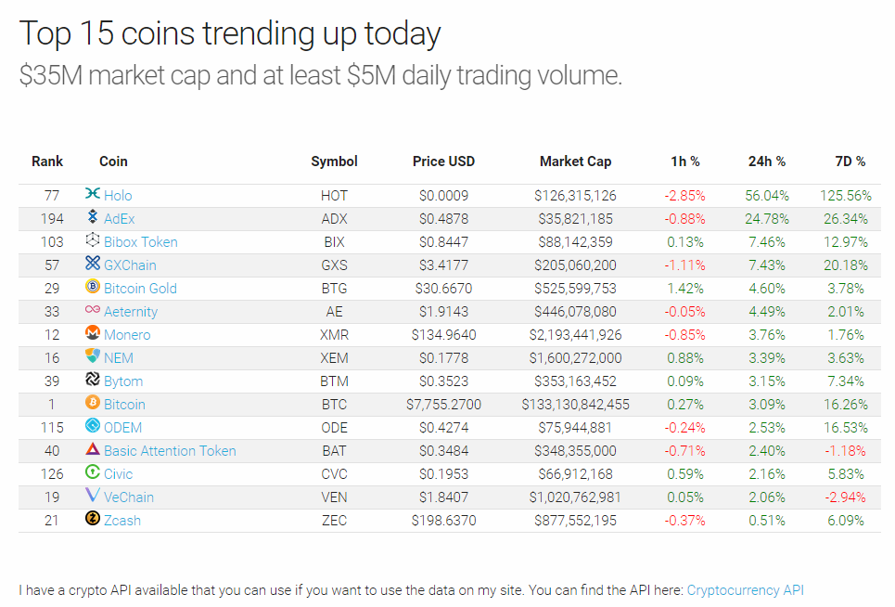Click the Bitcoin Gold coin icon
895x607 pixels.
click(x=92, y=288)
